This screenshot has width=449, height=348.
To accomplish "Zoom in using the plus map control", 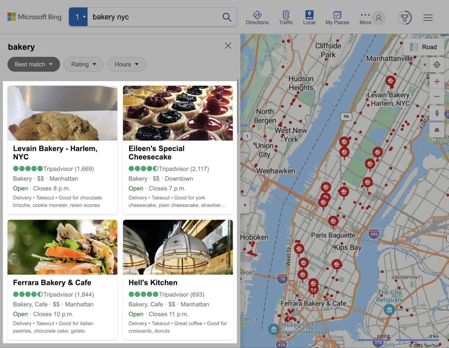I will pos(437,82).
